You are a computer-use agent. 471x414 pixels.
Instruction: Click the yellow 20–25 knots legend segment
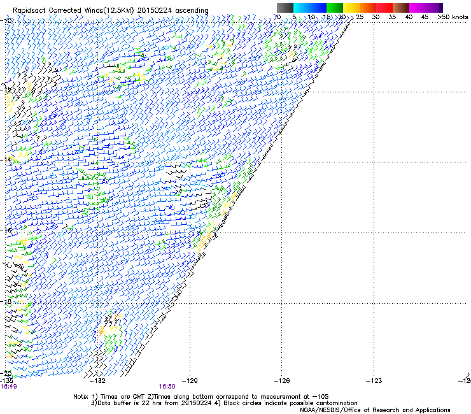coord(351,8)
